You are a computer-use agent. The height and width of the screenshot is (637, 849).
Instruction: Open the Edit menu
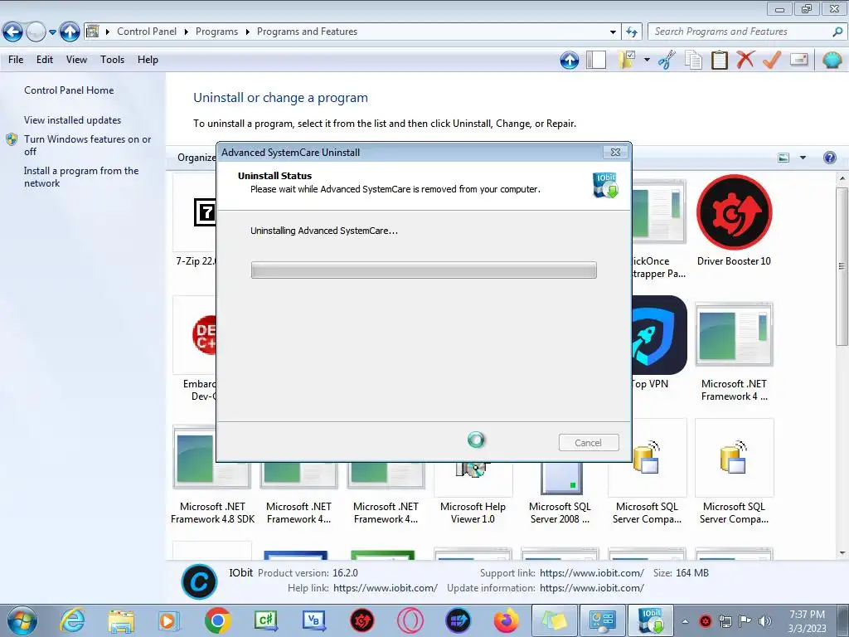(x=45, y=60)
